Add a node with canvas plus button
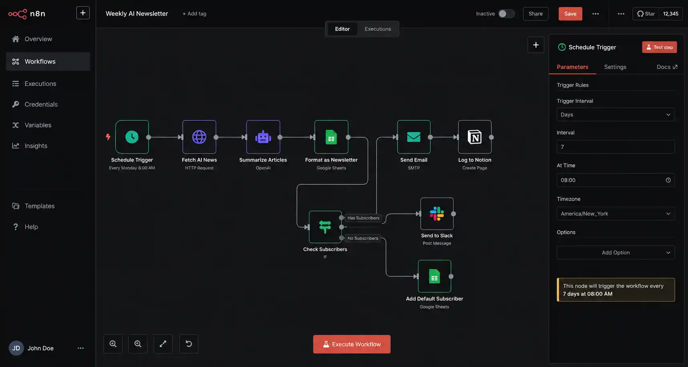This screenshot has height=367, width=688. coord(536,45)
